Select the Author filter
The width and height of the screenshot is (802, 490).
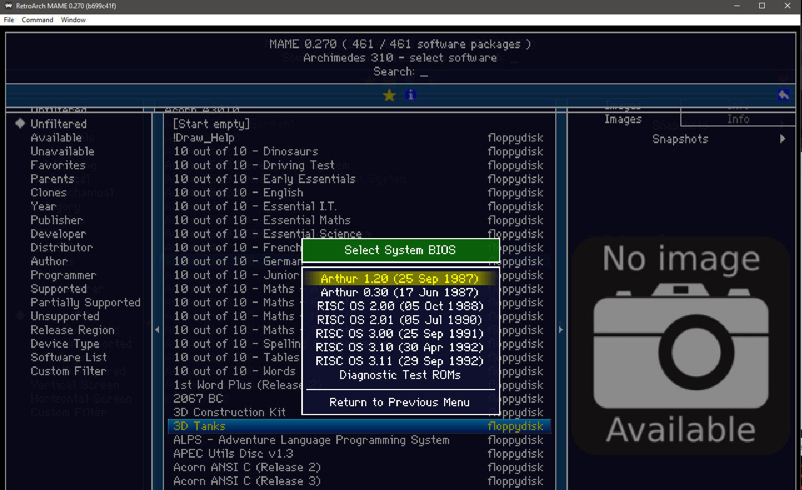pos(49,261)
